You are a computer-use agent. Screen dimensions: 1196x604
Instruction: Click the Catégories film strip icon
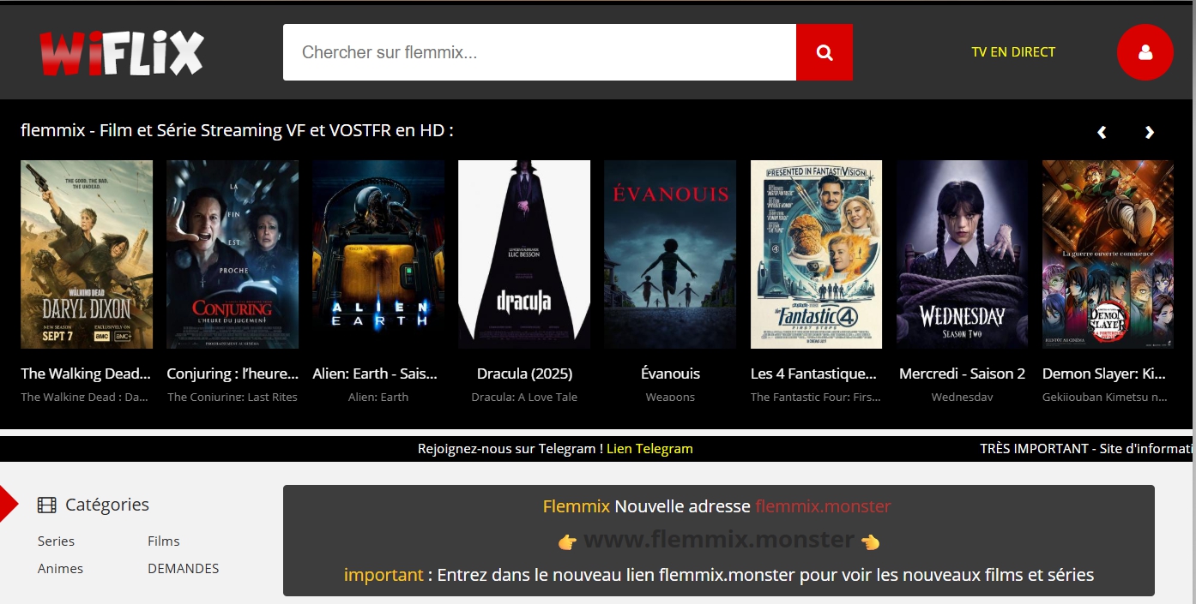coord(47,505)
